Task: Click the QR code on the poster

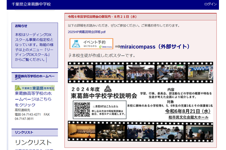Action: 82,110
